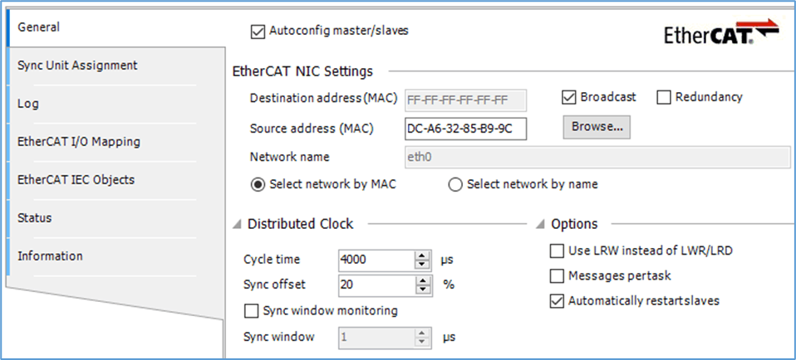Enable the Redundancy checkbox
Screen dimensions: 796x360
coord(664,97)
